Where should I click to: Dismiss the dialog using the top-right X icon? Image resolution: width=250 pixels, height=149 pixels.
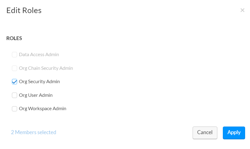242,10
